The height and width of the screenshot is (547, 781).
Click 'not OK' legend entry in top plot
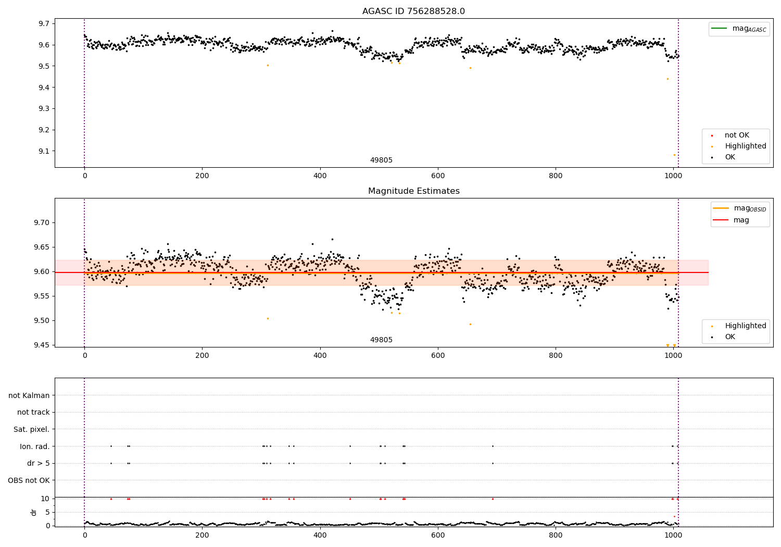[x=737, y=135]
